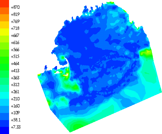This screenshot has height=134, width=162.
Task: Click the +870 legend label
Action: (15, 7)
